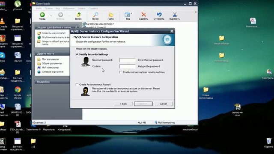This screenshot has width=274, height=154.
Task: Open the Мариуполь desktop item
Action: 49,128
